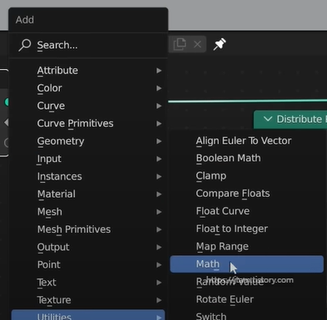The height and width of the screenshot is (320, 327).
Task: Add an Align Euler To Vector node
Action: (x=247, y=140)
